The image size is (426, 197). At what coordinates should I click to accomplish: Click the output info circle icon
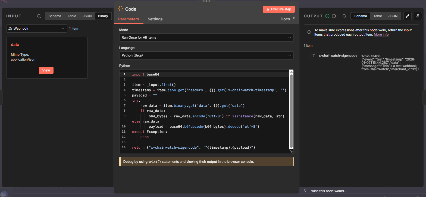(x=334, y=16)
